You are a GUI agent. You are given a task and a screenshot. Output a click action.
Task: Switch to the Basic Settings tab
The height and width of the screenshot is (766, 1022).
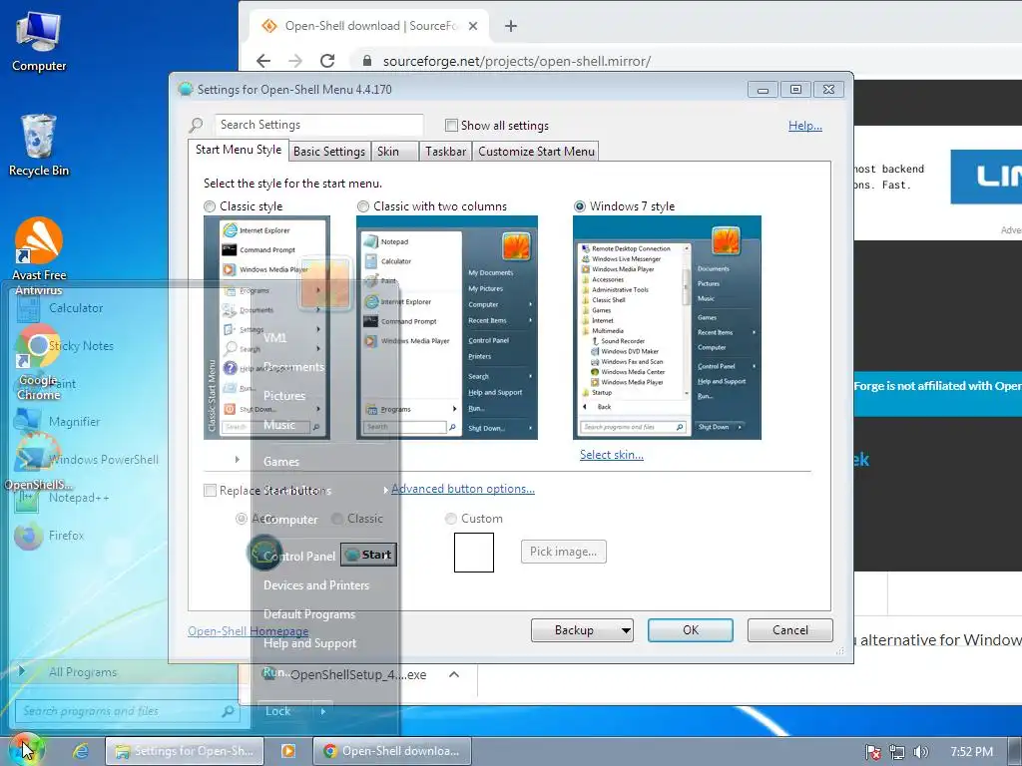329,152
